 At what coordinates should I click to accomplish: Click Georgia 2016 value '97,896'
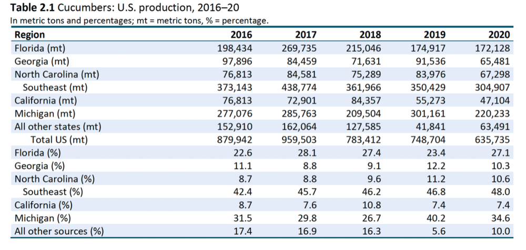click(x=237, y=61)
